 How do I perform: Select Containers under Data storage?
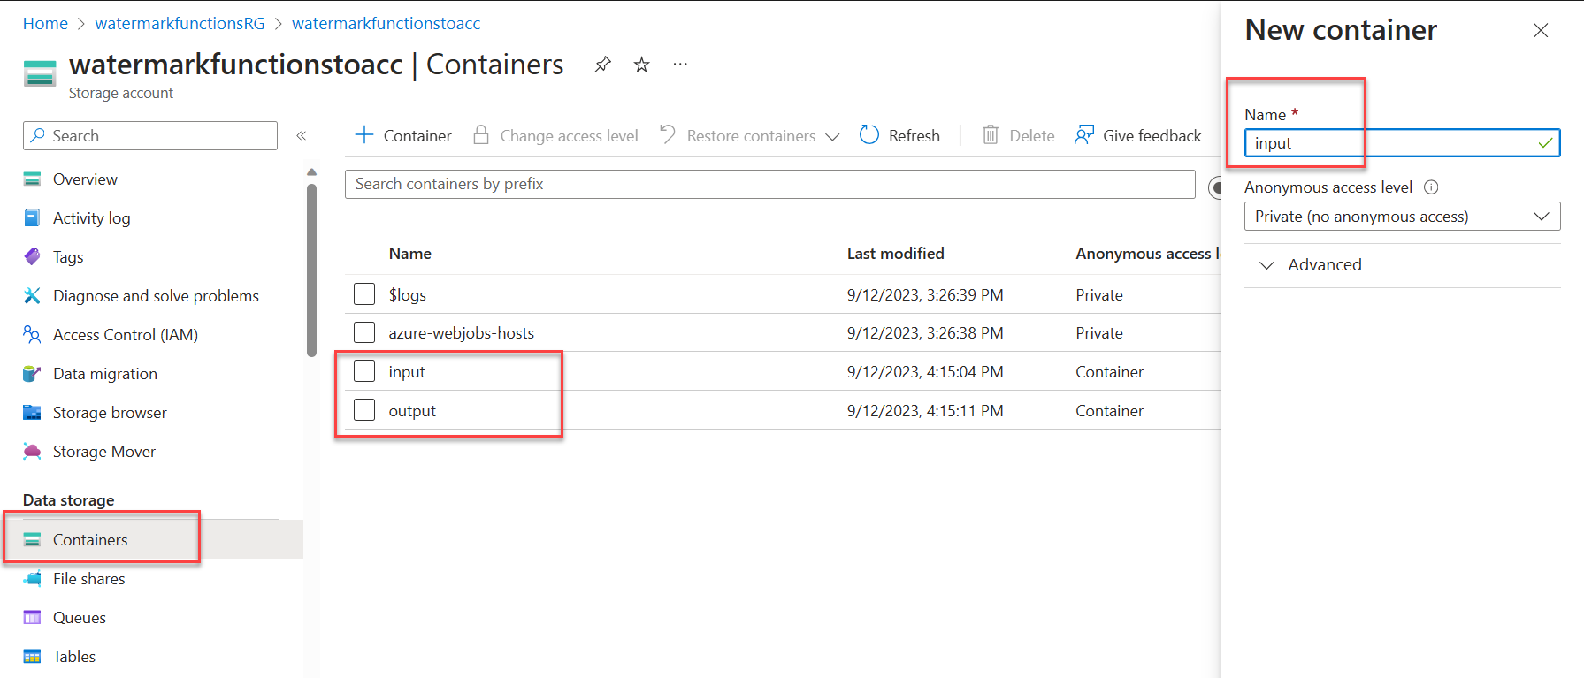point(90,540)
